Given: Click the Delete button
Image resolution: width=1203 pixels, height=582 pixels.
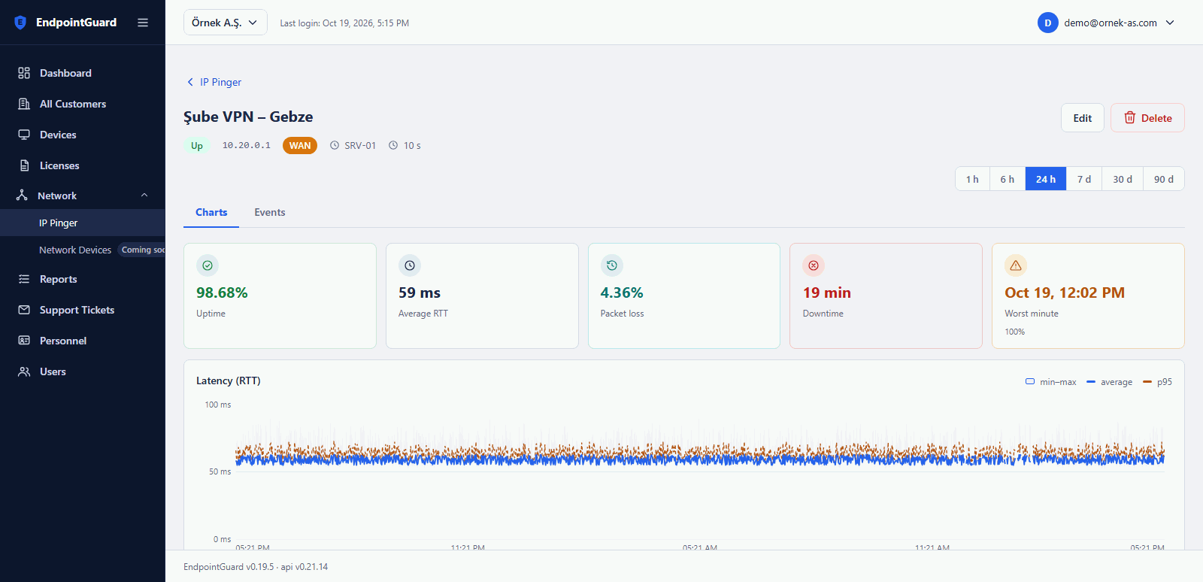Looking at the screenshot, I should click(1147, 118).
